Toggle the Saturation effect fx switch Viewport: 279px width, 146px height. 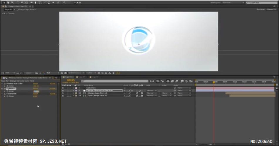tap(5, 94)
